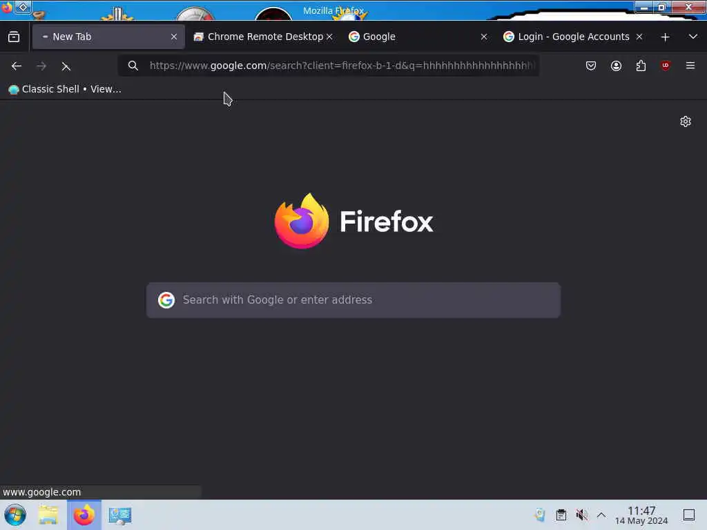Open a new tab with plus button
Viewport: 707px width, 530px height.
tap(665, 37)
